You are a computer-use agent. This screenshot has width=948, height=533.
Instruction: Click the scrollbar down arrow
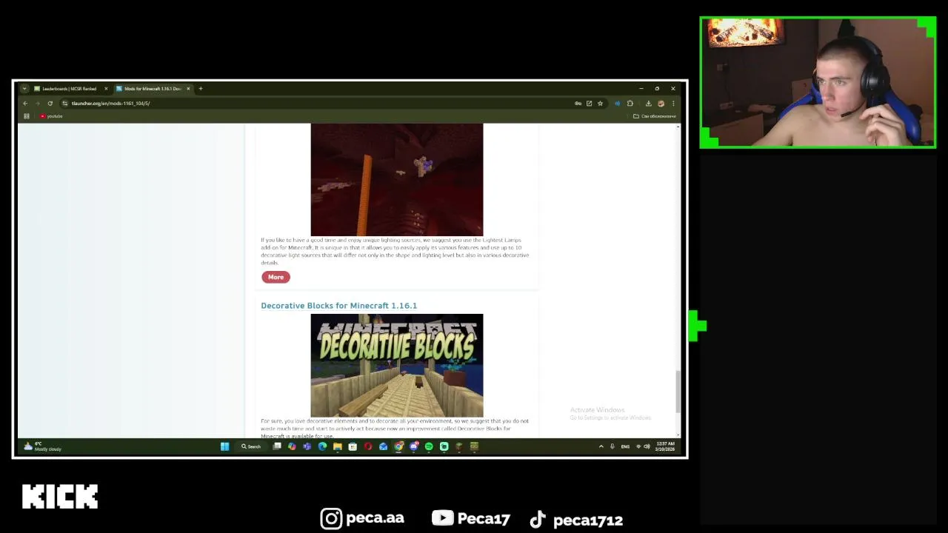pyautogui.click(x=678, y=435)
